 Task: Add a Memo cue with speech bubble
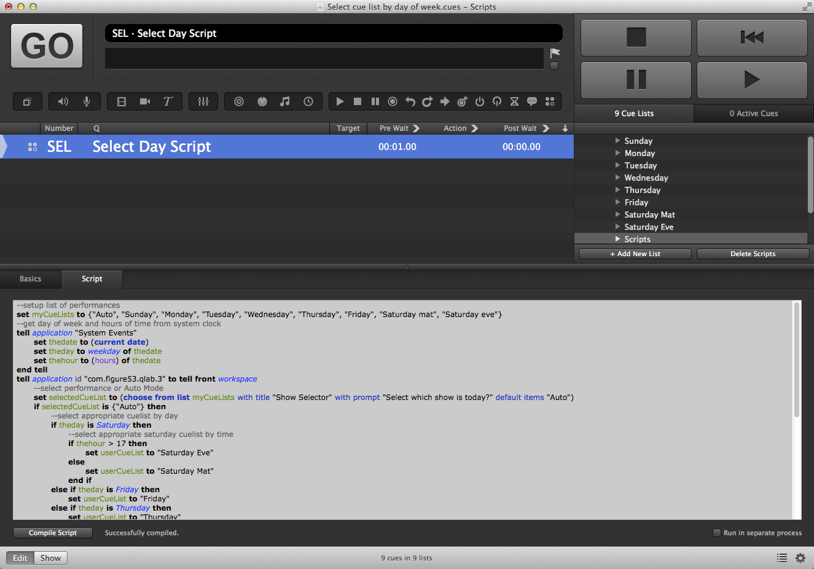532,101
